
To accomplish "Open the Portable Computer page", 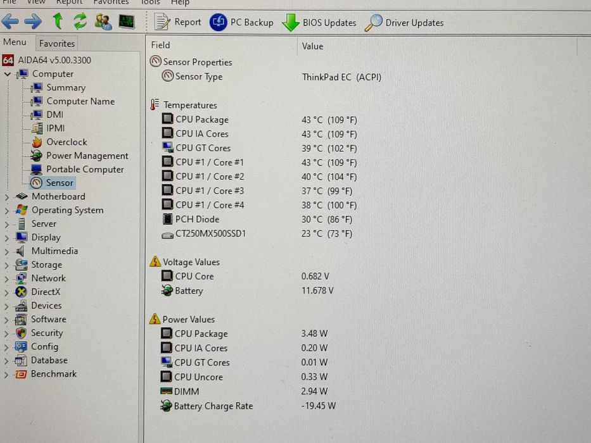I will click(77, 170).
